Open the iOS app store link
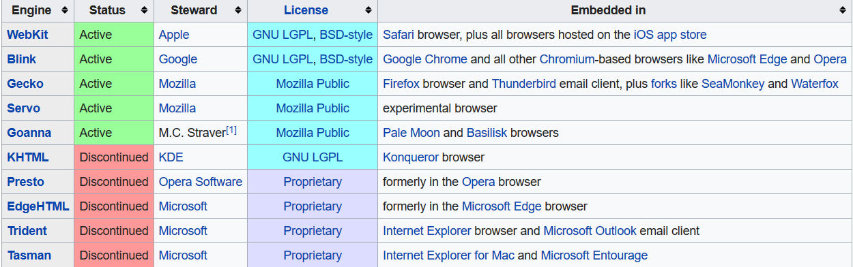The image size is (853, 267). (x=670, y=35)
